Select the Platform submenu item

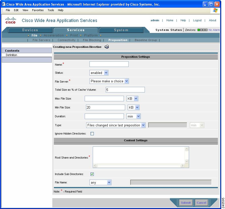point(91,35)
